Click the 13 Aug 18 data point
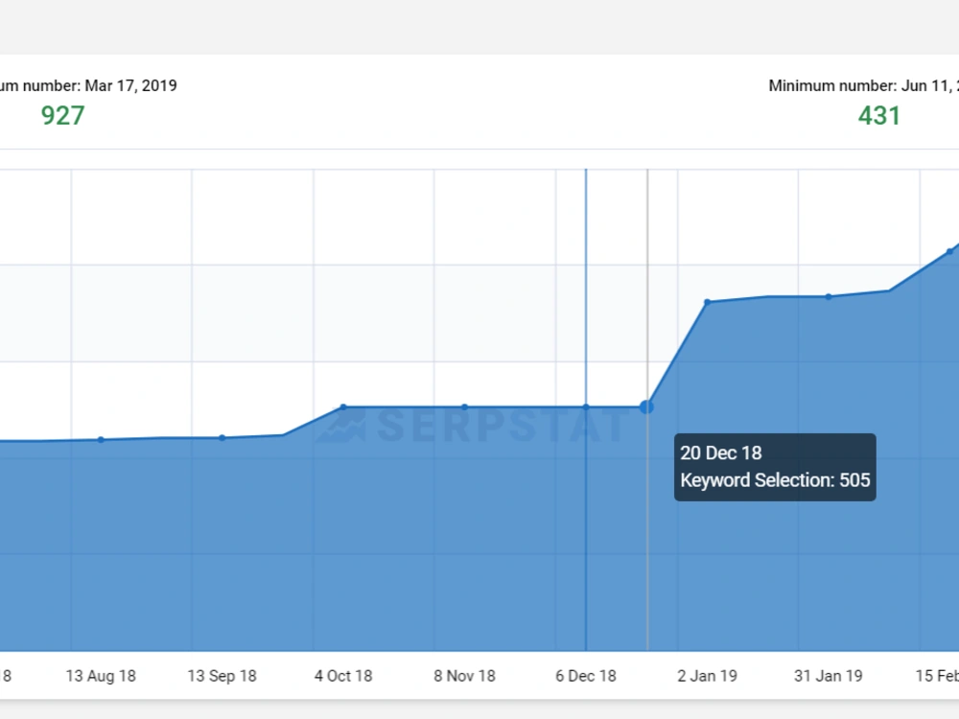This screenshot has height=719, width=959. pos(101,440)
